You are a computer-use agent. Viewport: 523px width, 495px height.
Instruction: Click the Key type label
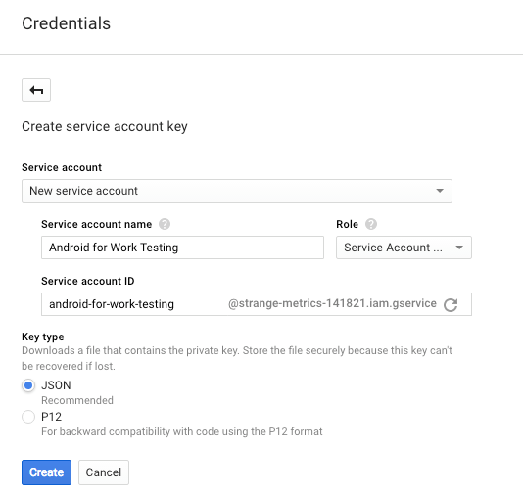point(43,337)
